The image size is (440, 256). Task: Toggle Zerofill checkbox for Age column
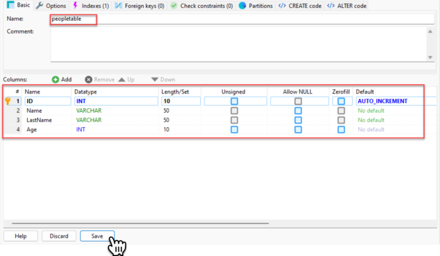[x=341, y=129]
